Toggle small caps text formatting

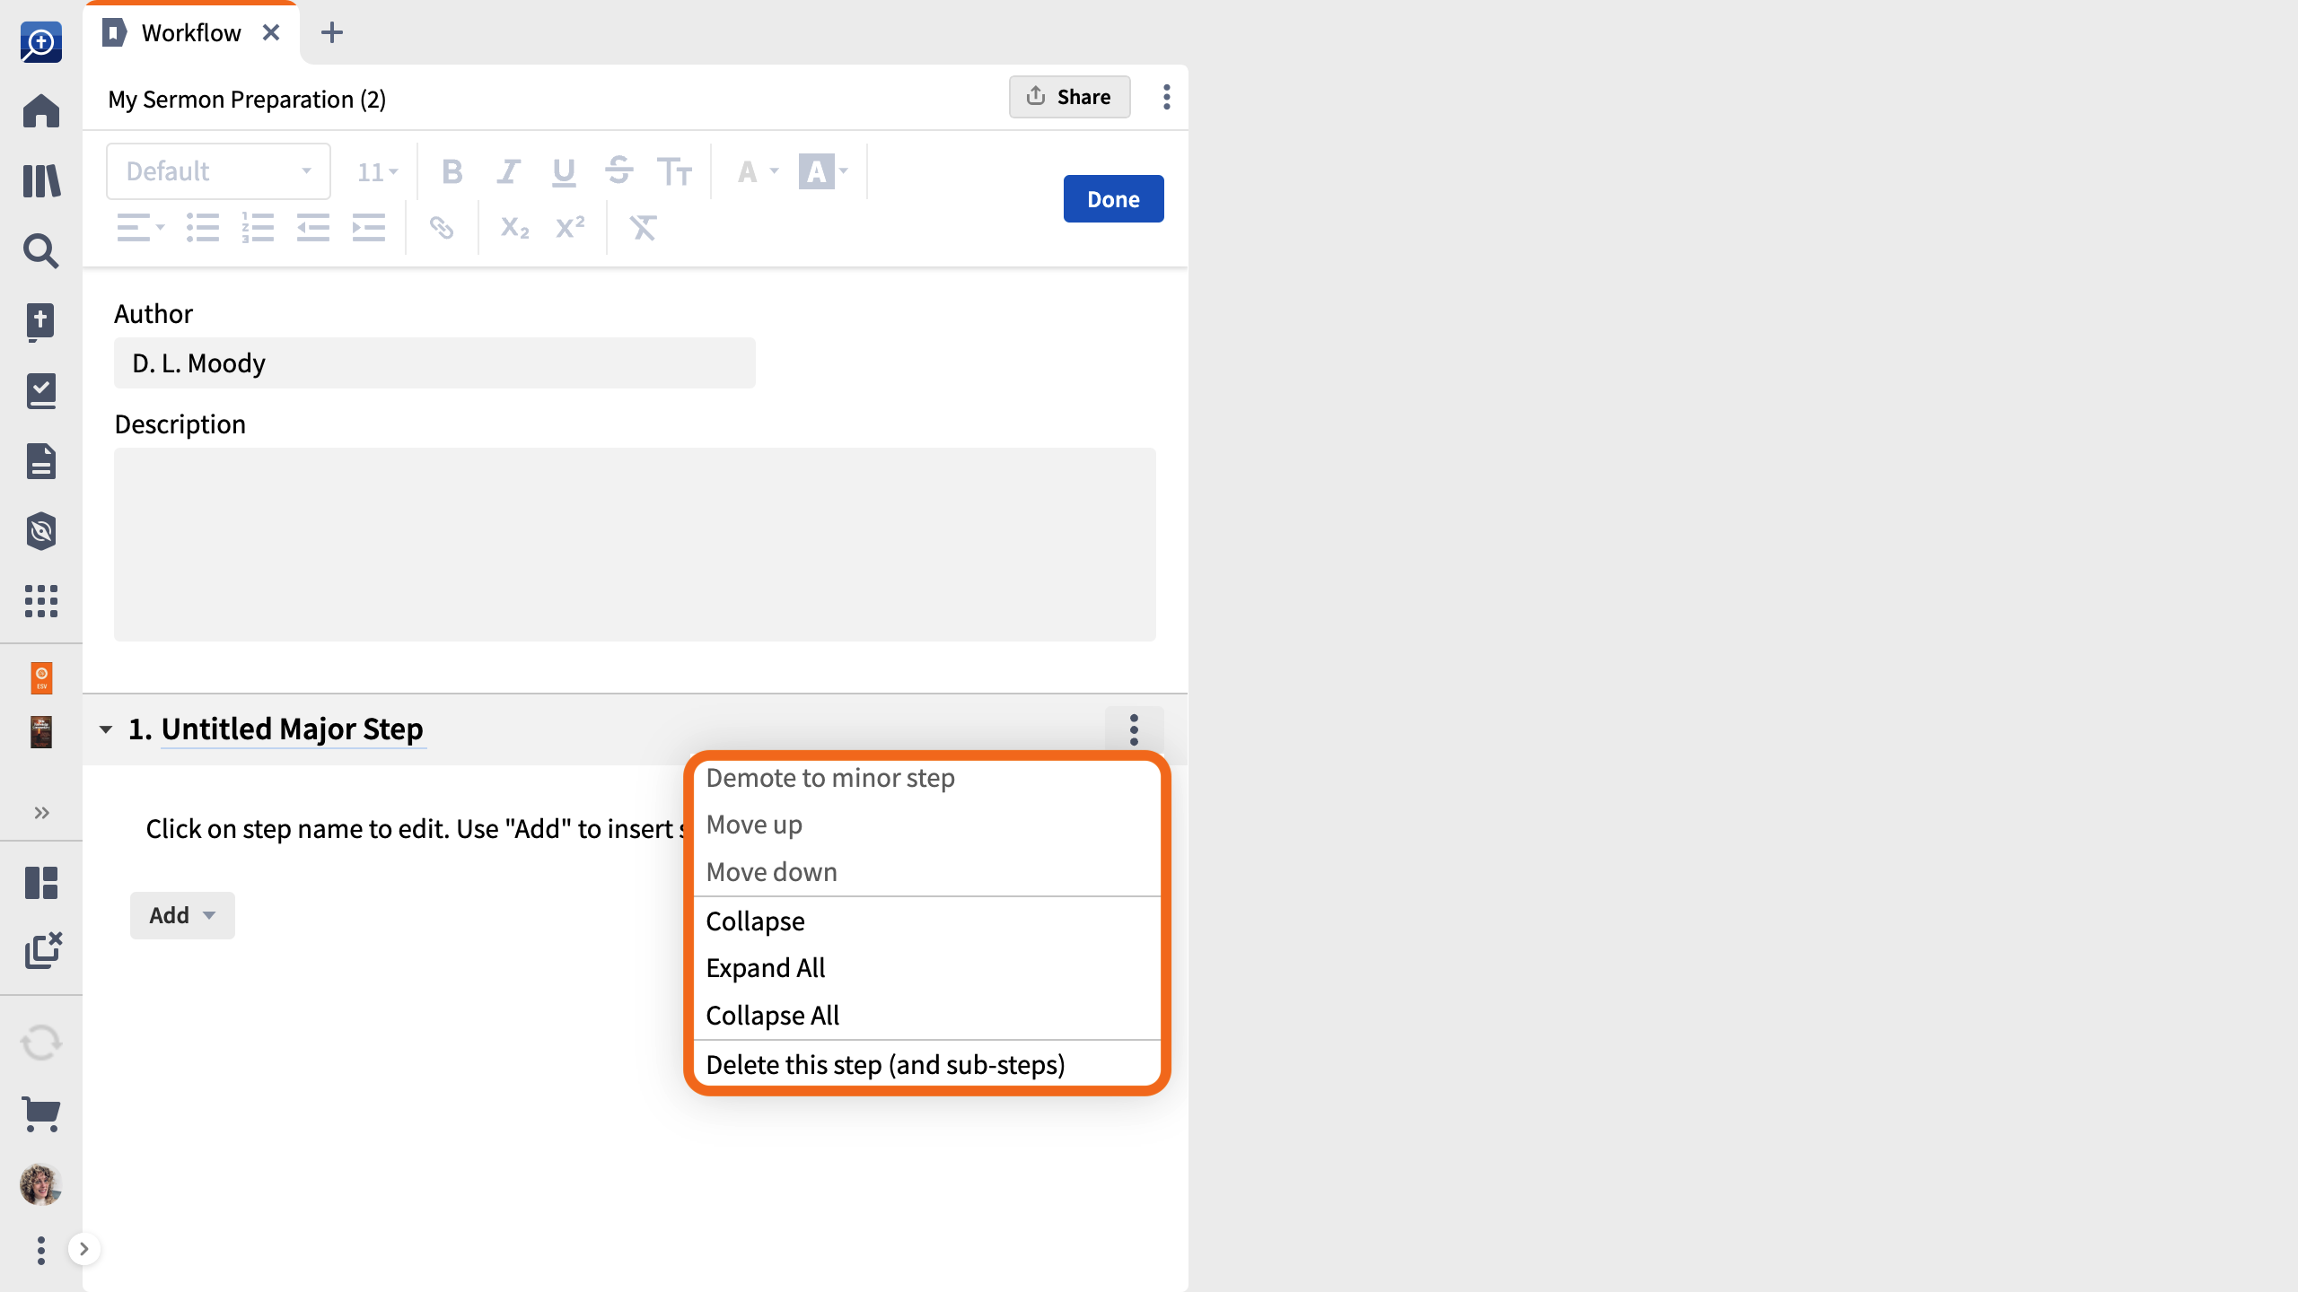674,171
